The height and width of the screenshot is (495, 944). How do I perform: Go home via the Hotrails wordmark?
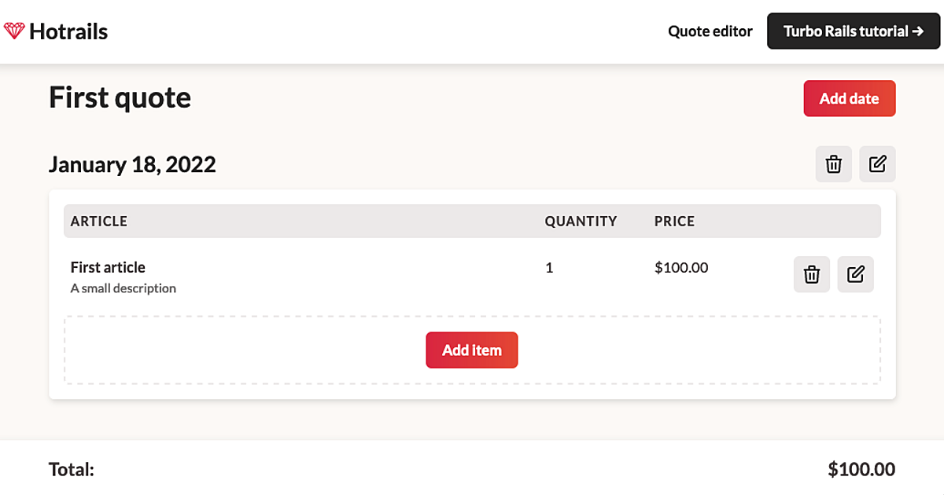click(68, 31)
